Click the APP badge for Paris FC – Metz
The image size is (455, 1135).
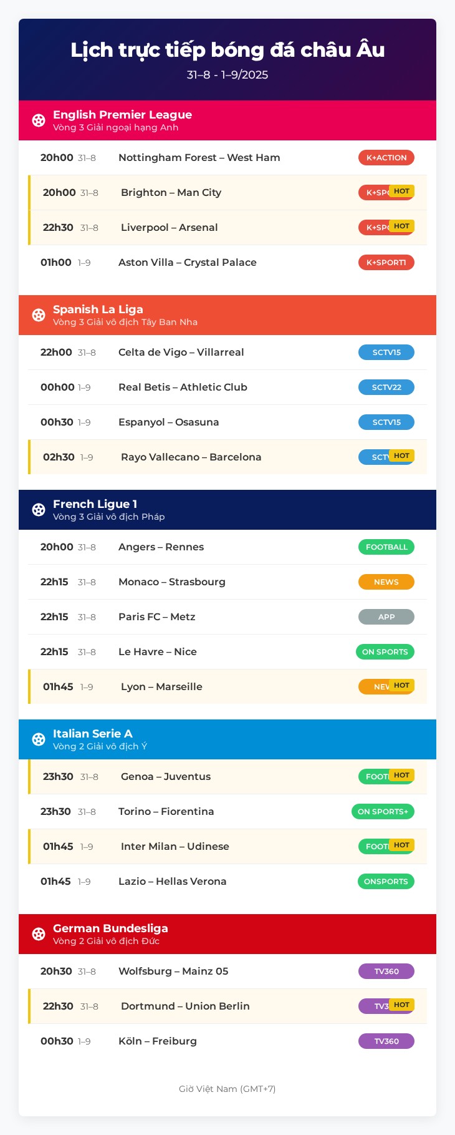click(386, 617)
